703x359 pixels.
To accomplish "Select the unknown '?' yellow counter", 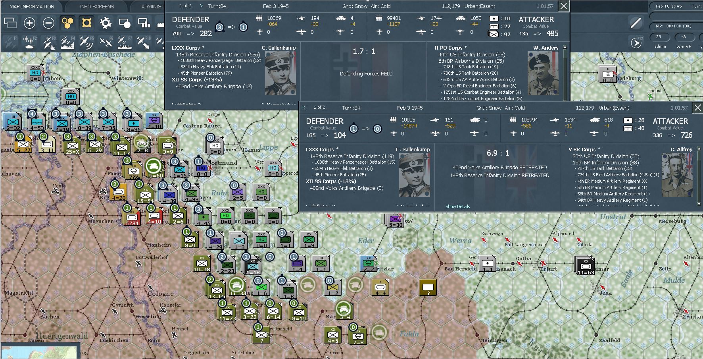I will (x=428, y=288).
